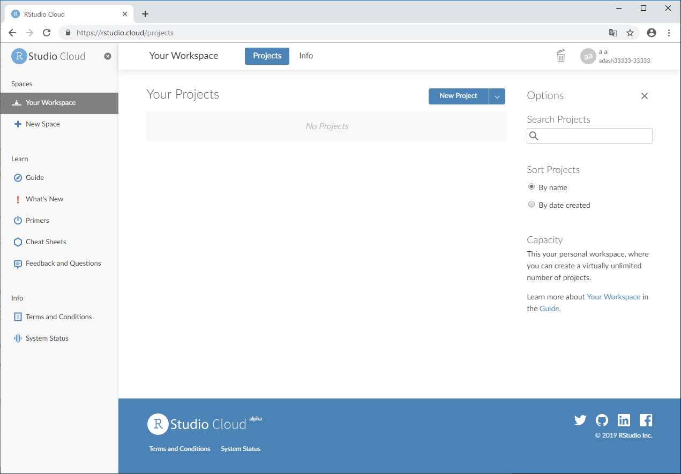This screenshot has width=681, height=474.
Task: Expand the New Project dropdown arrow
Action: coord(497,96)
